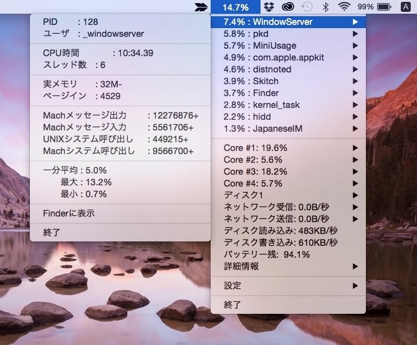Open the 設定 submenu
This screenshot has width=417, height=345.
(288, 286)
